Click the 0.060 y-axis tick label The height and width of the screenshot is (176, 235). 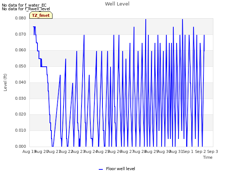pos(21,50)
